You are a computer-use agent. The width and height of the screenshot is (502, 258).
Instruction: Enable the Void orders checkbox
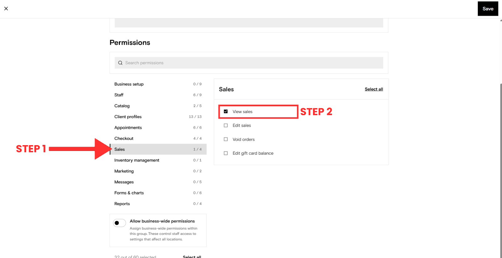[x=226, y=139]
